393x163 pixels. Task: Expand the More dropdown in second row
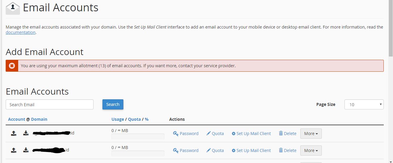coord(311,151)
